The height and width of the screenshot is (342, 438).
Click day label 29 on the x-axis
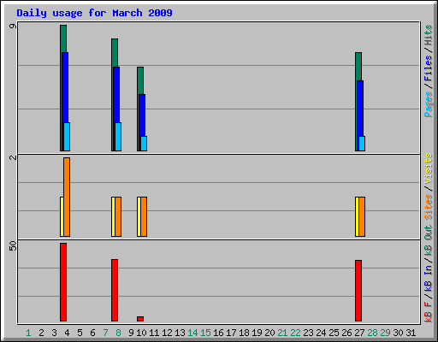click(x=385, y=333)
